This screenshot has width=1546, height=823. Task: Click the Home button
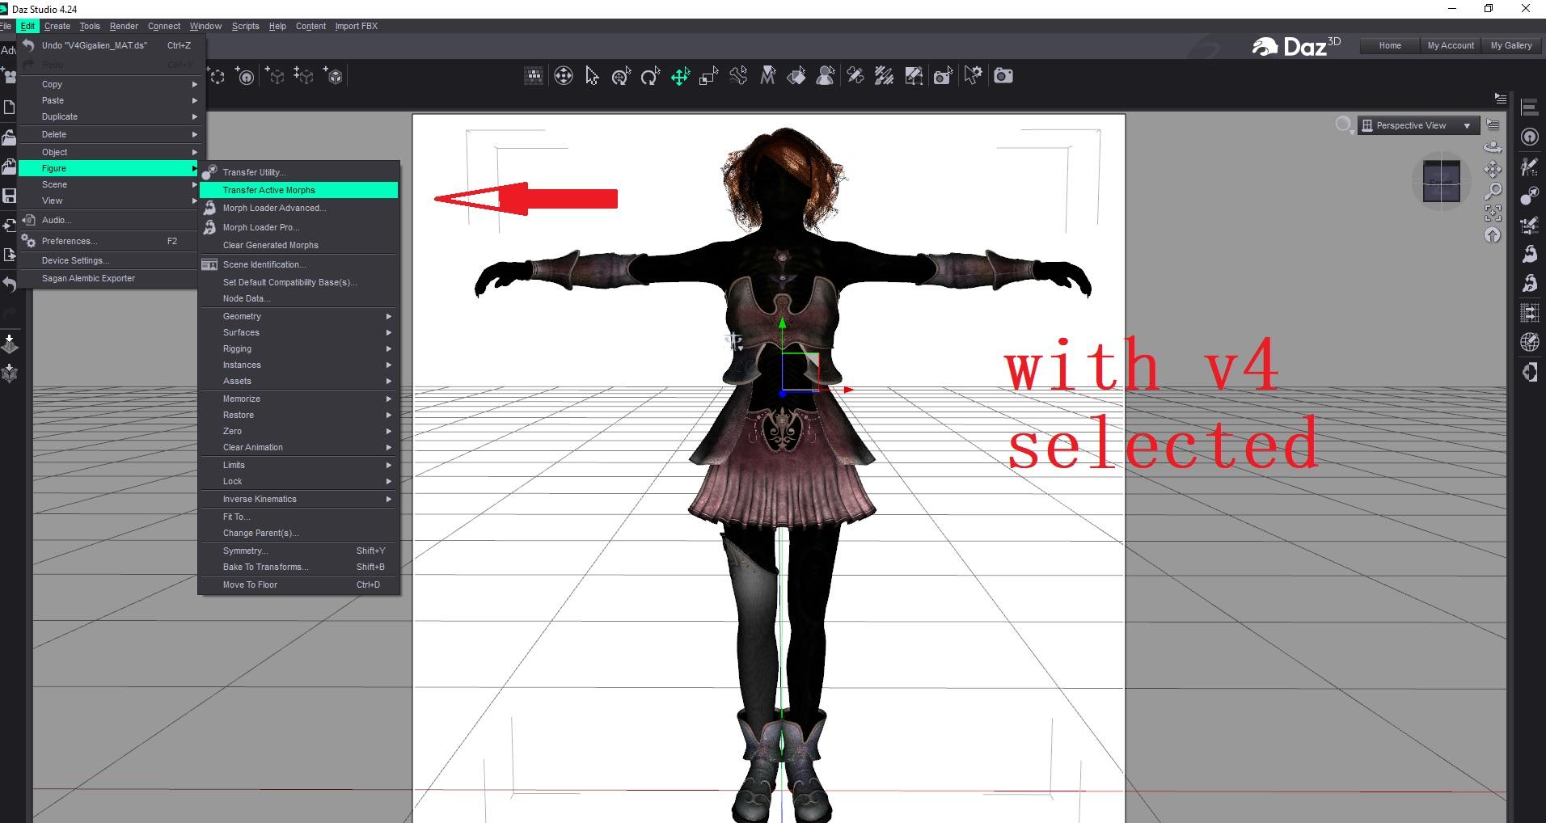pyautogui.click(x=1390, y=45)
